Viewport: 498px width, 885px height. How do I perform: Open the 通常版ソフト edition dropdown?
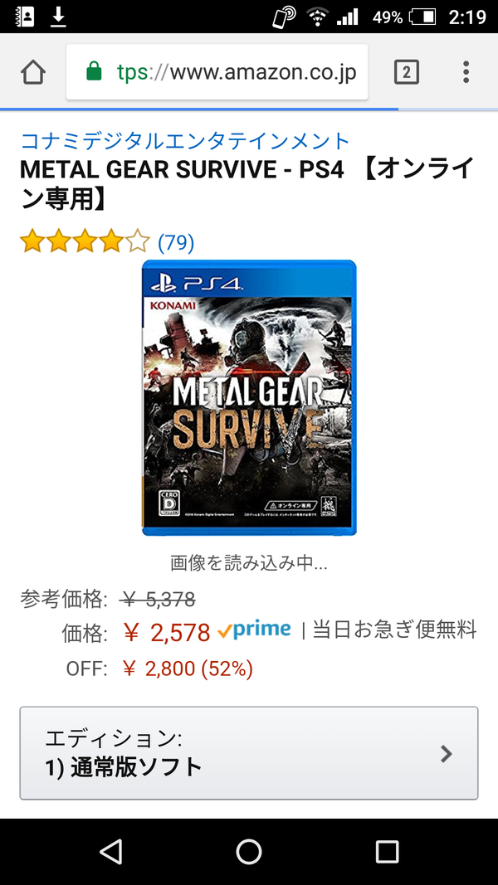[x=249, y=753]
